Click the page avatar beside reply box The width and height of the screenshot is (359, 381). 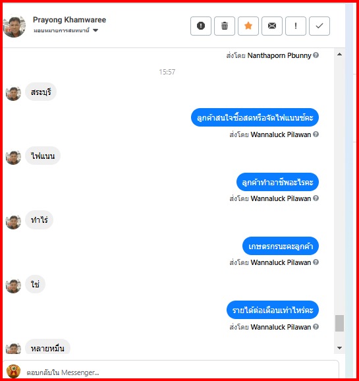coord(13,372)
